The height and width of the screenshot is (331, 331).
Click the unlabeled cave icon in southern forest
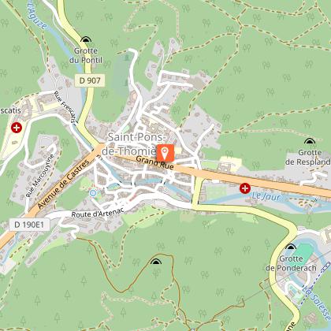[156, 262]
